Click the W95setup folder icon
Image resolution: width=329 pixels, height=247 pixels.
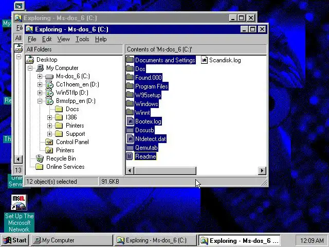(130, 95)
